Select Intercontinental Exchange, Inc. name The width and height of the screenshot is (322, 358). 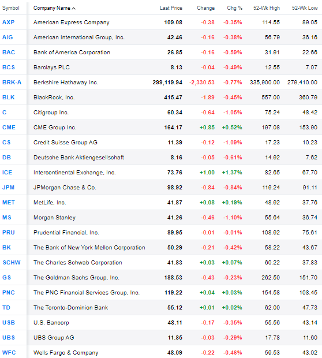tap(74, 173)
